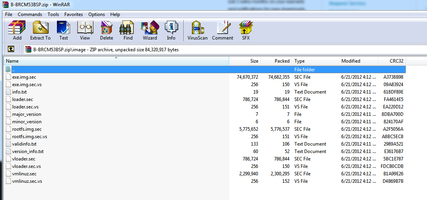Open the View file tool
Image resolution: width=427 pixels, height=200 pixels.
tap(85, 30)
